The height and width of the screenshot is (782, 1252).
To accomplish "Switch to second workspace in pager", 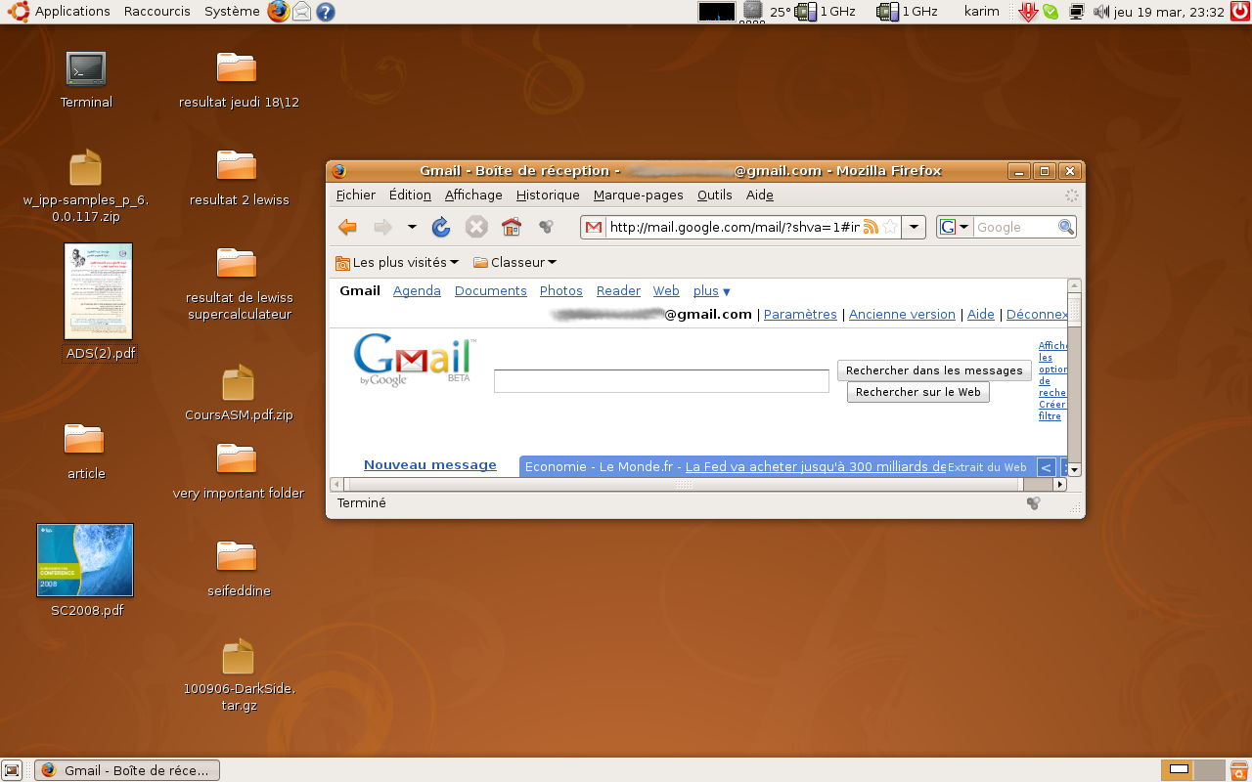I will pyautogui.click(x=1210, y=770).
